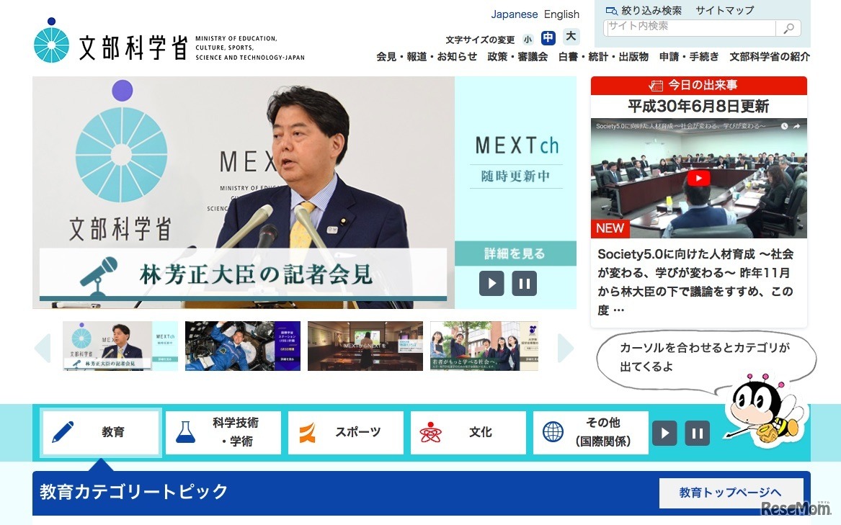This screenshot has height=525, width=841.
Task: Open the サイトマップ link
Action: tap(724, 10)
